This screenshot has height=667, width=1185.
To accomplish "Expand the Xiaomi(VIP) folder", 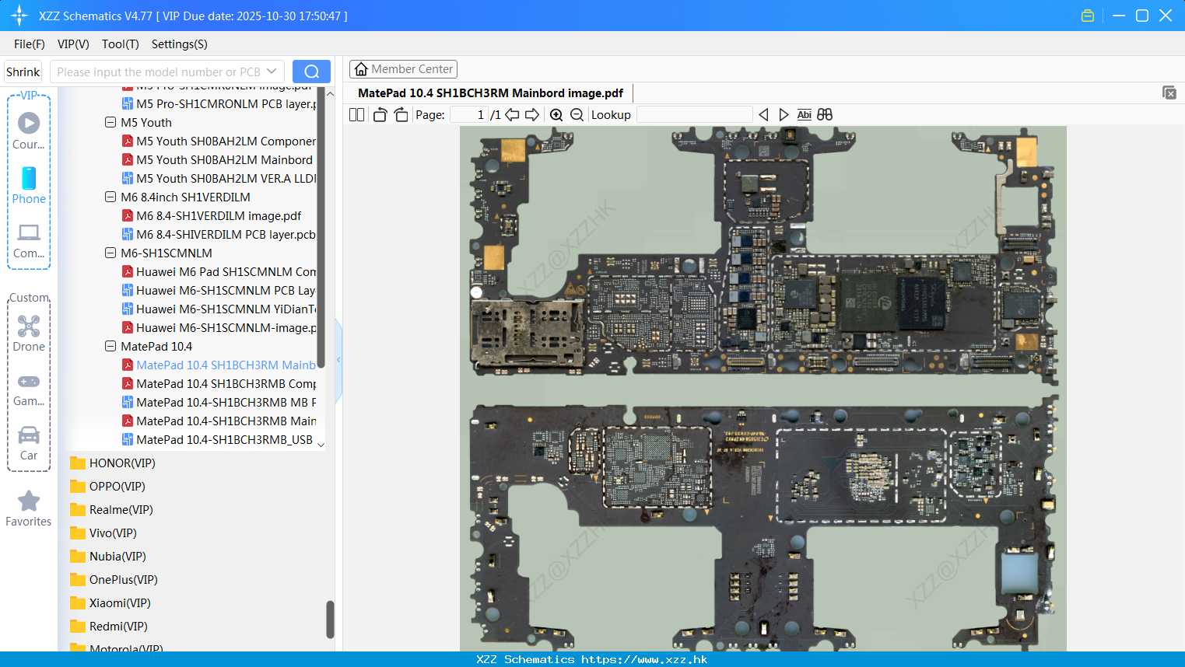I will (x=110, y=603).
